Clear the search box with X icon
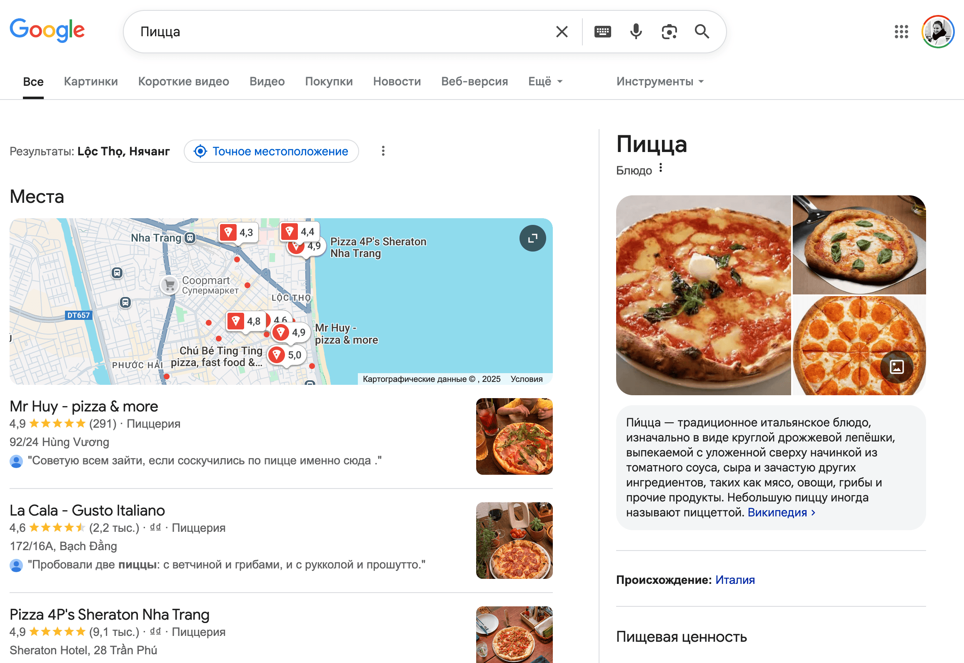The width and height of the screenshot is (964, 663). tap(562, 32)
